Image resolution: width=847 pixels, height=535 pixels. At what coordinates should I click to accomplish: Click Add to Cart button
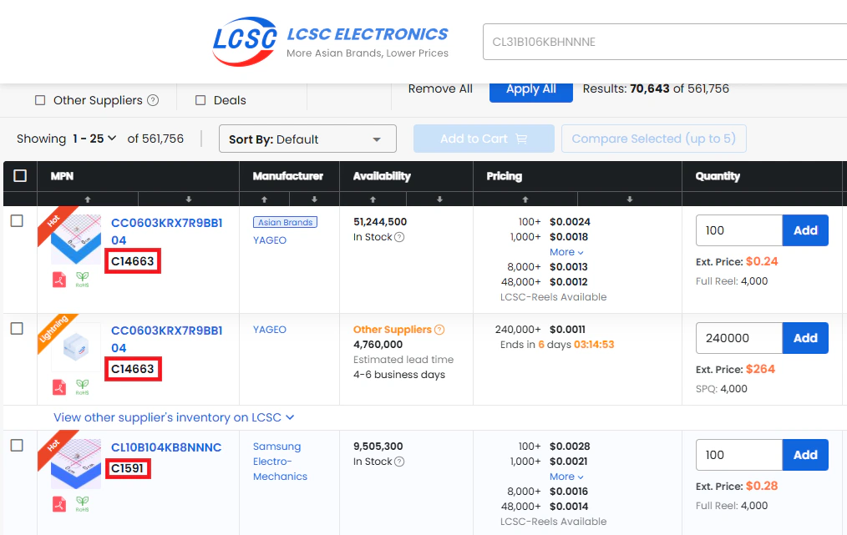click(484, 139)
